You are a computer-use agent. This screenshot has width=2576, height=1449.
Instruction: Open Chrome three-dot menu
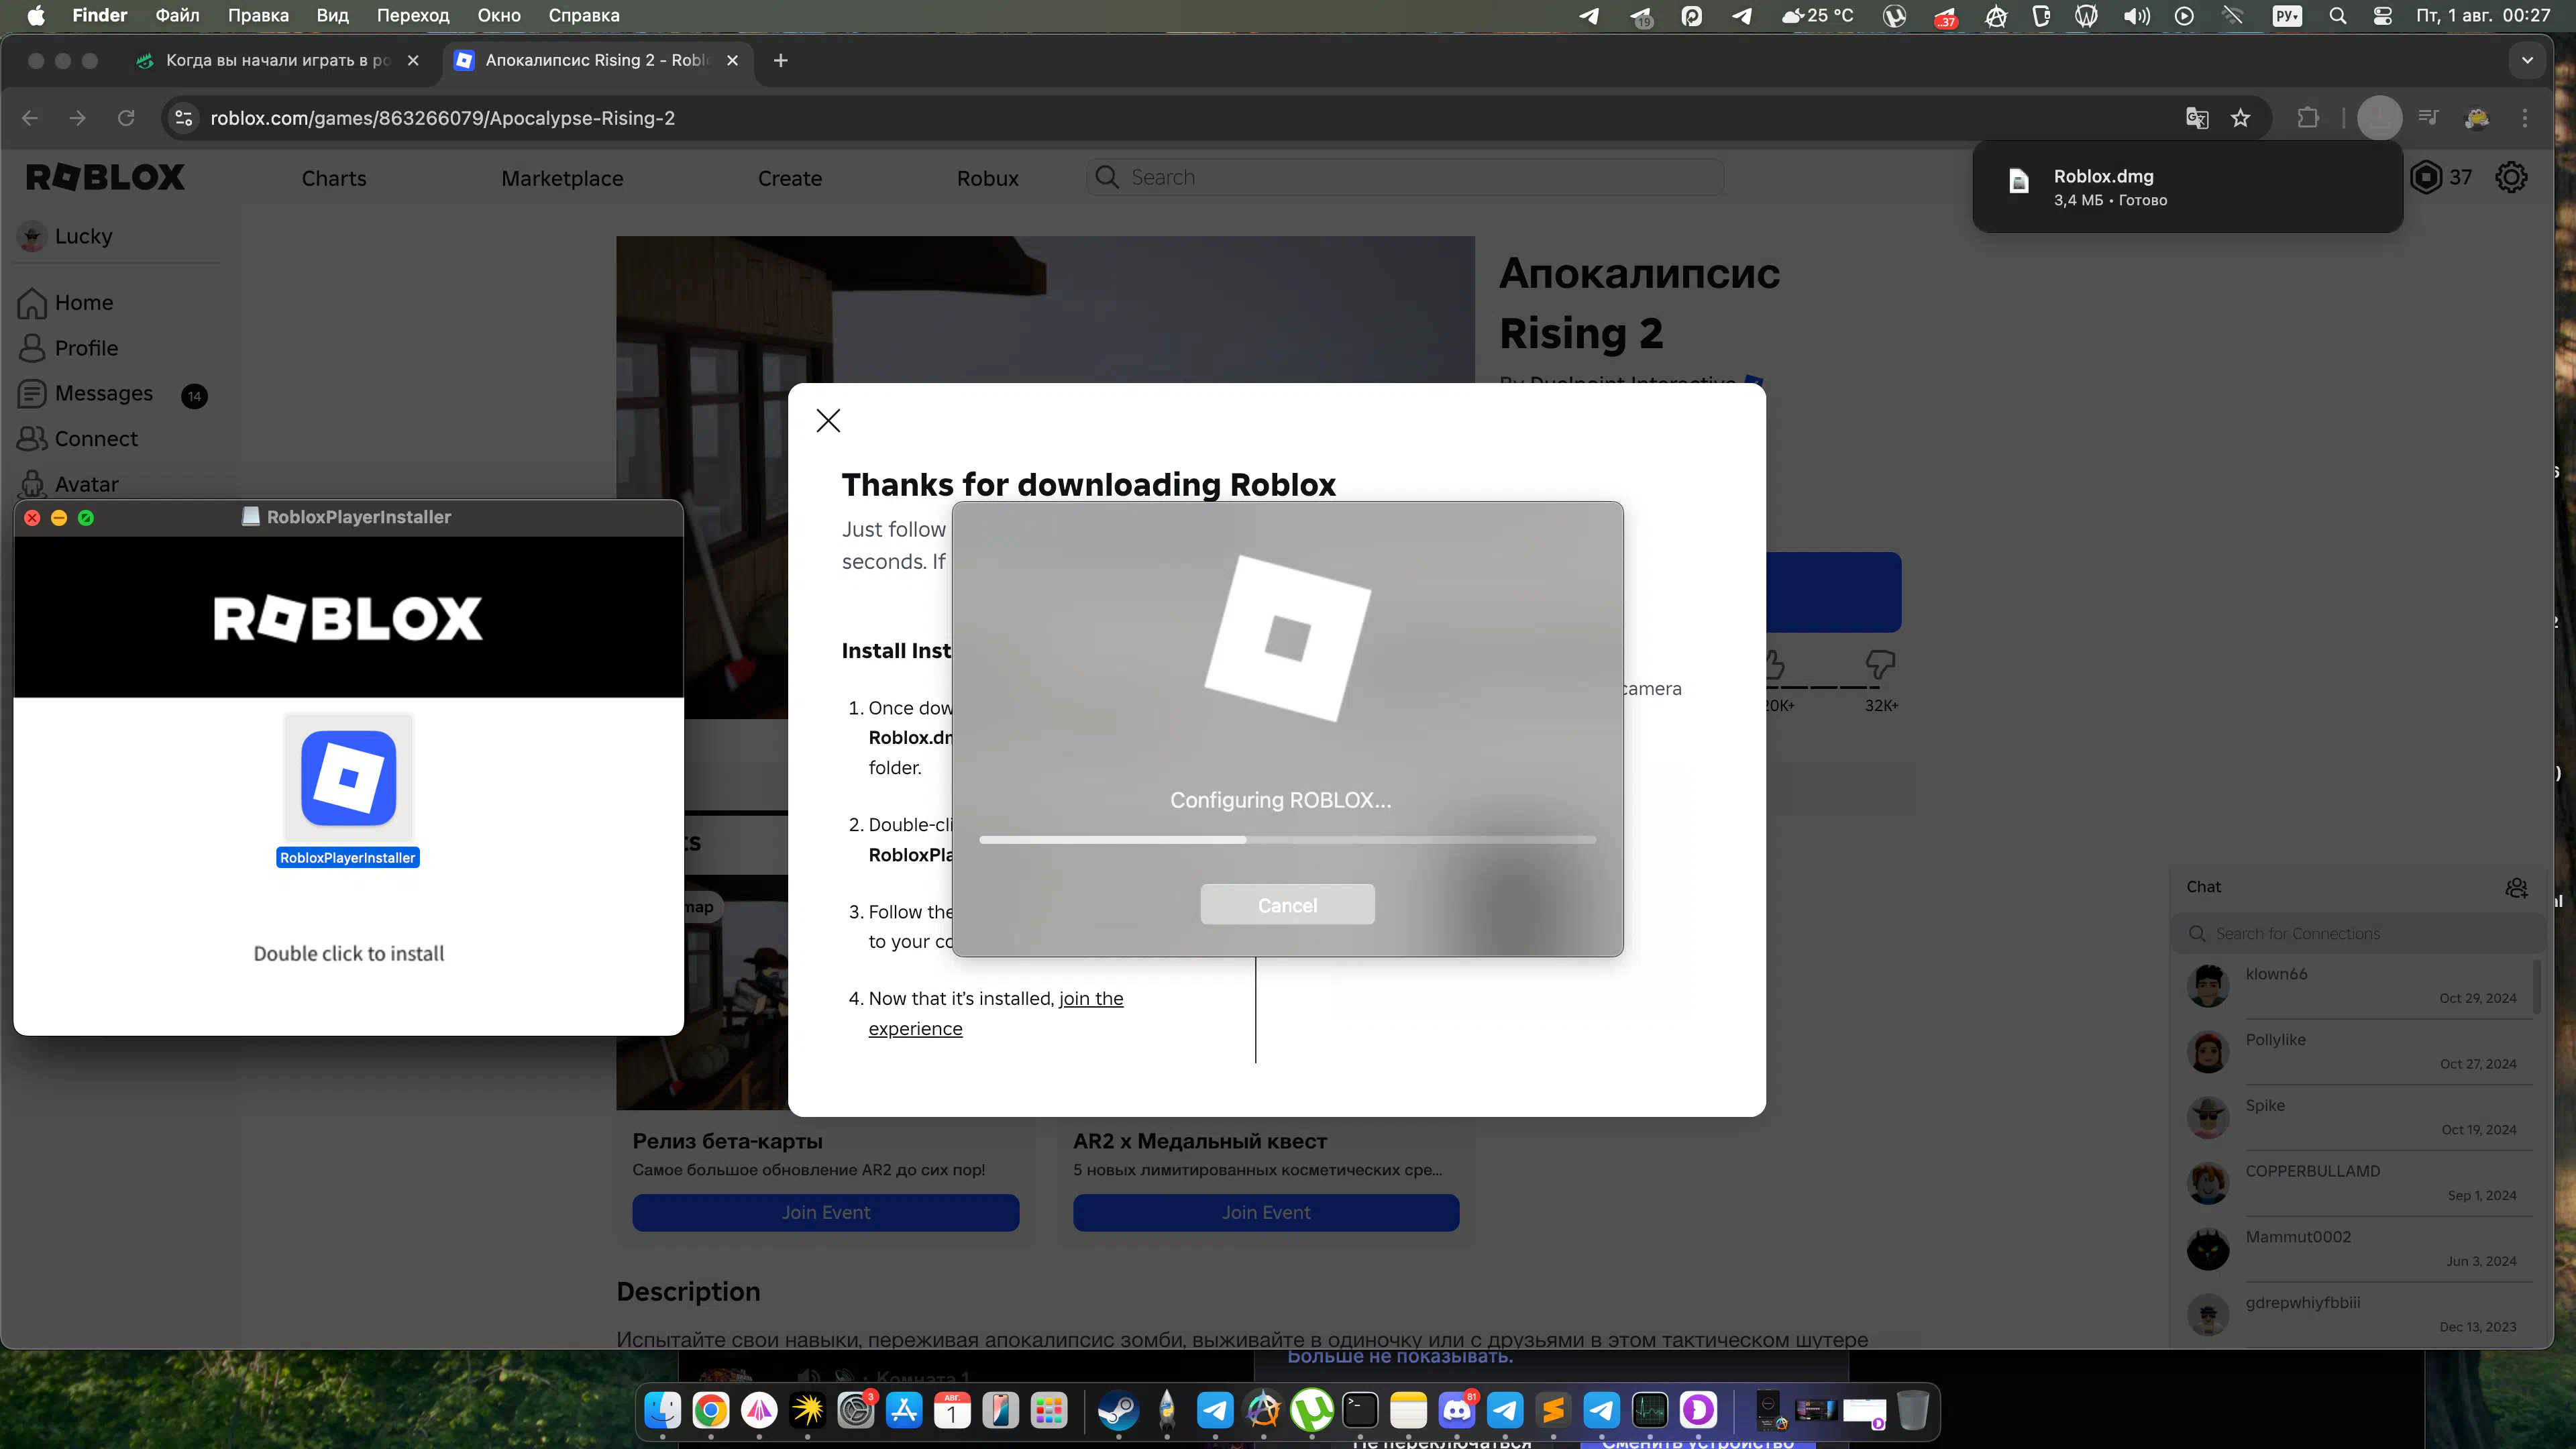click(x=2525, y=118)
